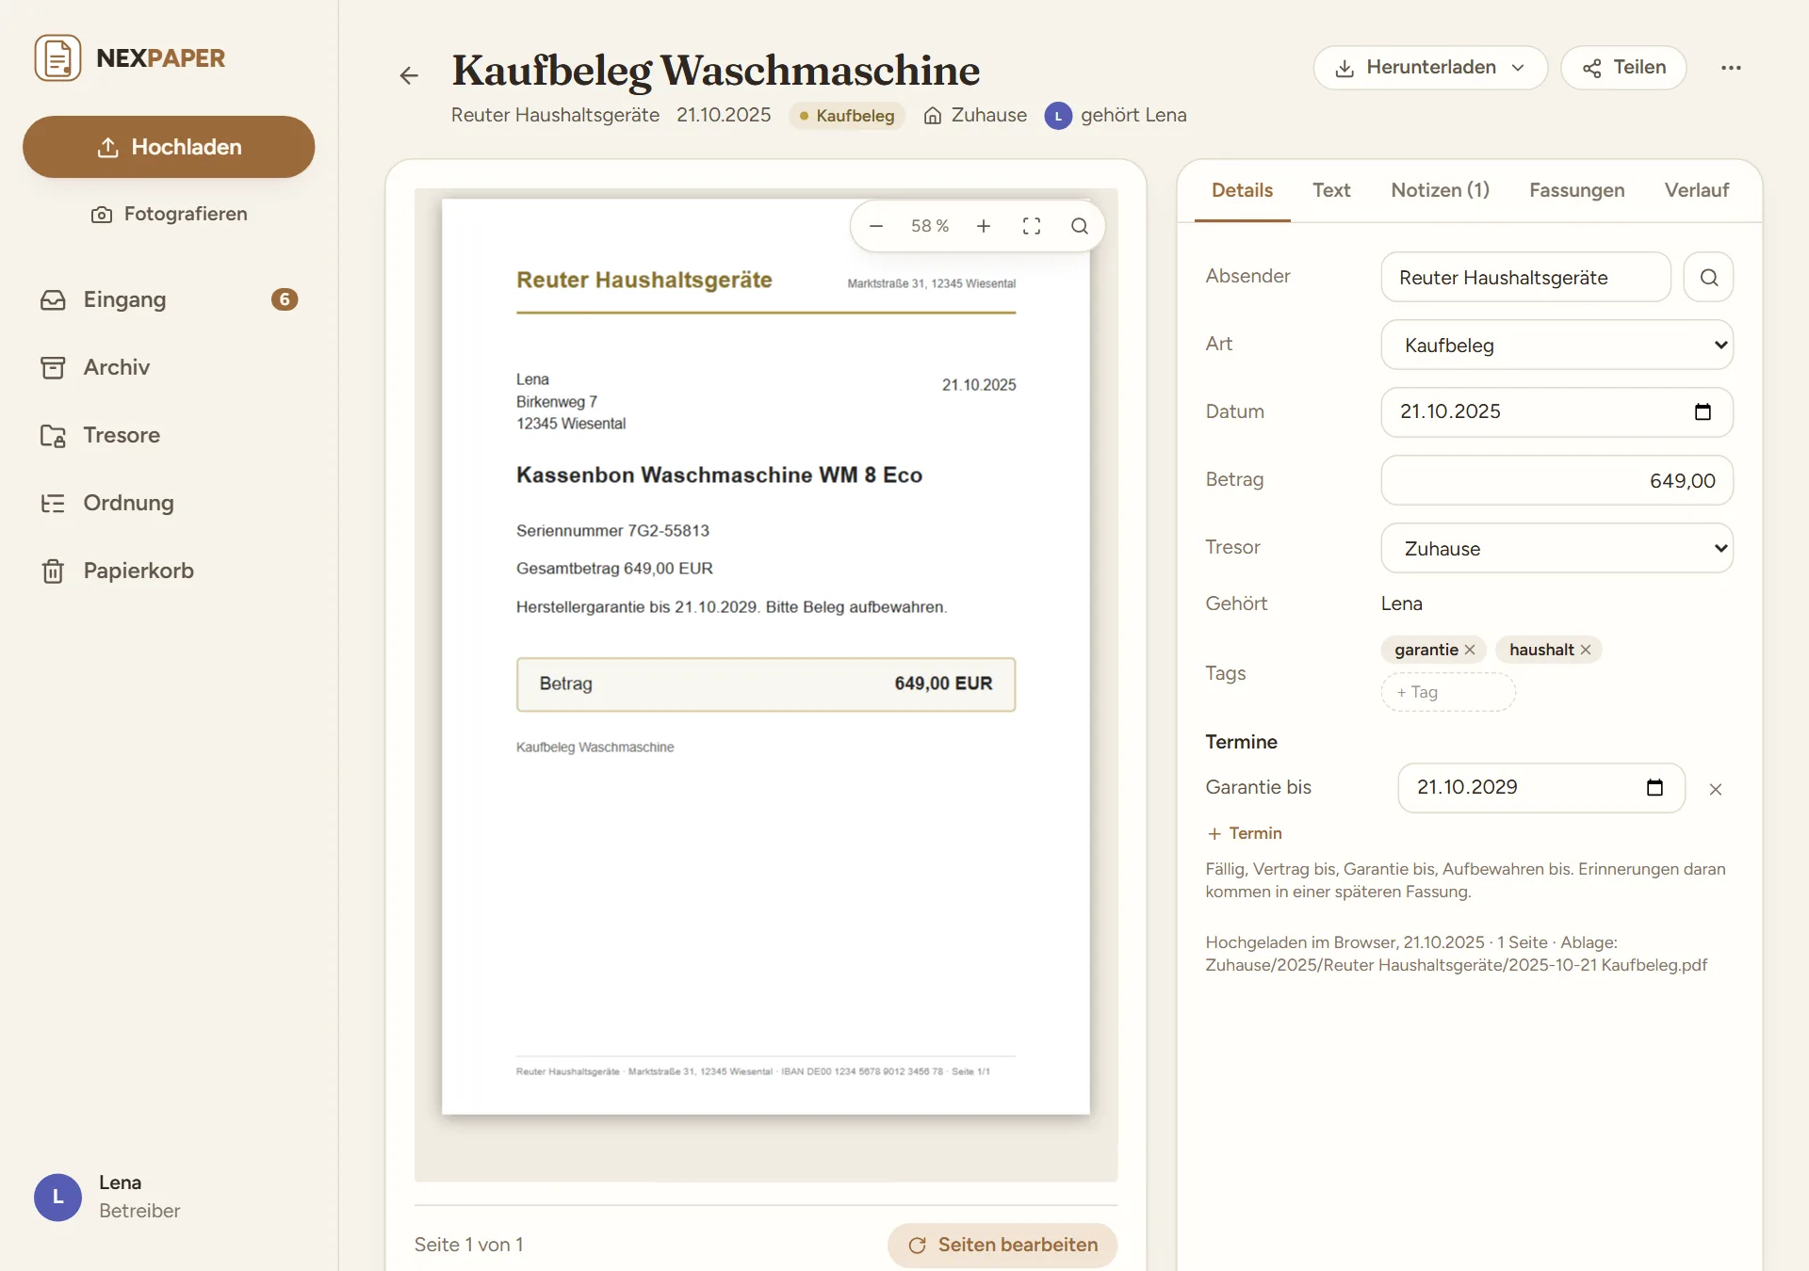Open Papierkorb trash in sidebar
Viewport: 1809px width, 1271px height.
coord(169,571)
